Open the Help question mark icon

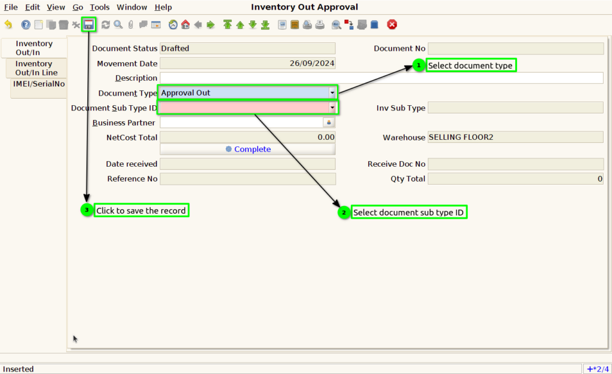click(x=26, y=24)
